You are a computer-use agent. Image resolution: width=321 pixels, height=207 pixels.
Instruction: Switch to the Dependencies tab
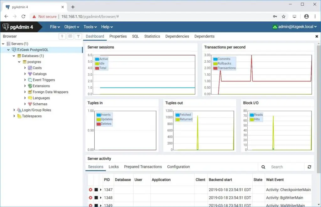[x=177, y=36]
